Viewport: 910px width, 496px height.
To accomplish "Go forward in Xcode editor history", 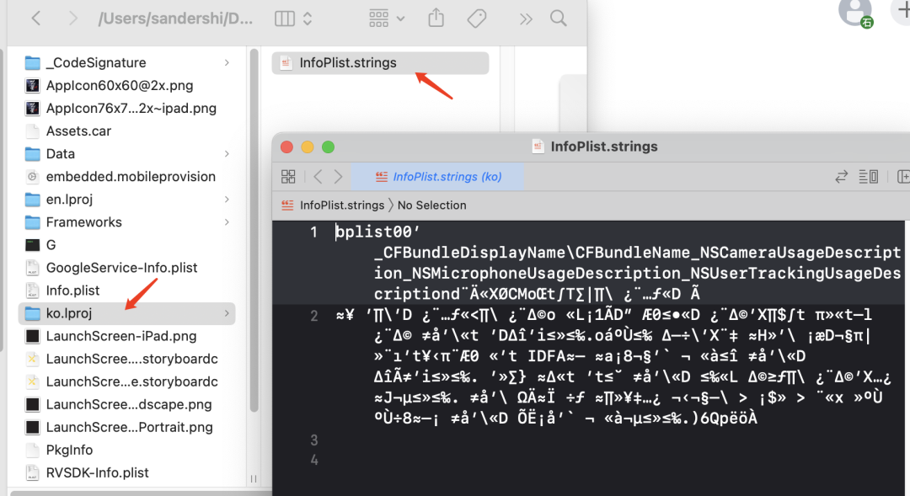I will 339,176.
